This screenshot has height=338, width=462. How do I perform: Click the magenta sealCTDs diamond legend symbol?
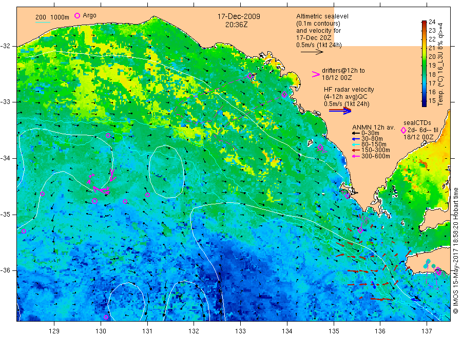click(x=403, y=130)
